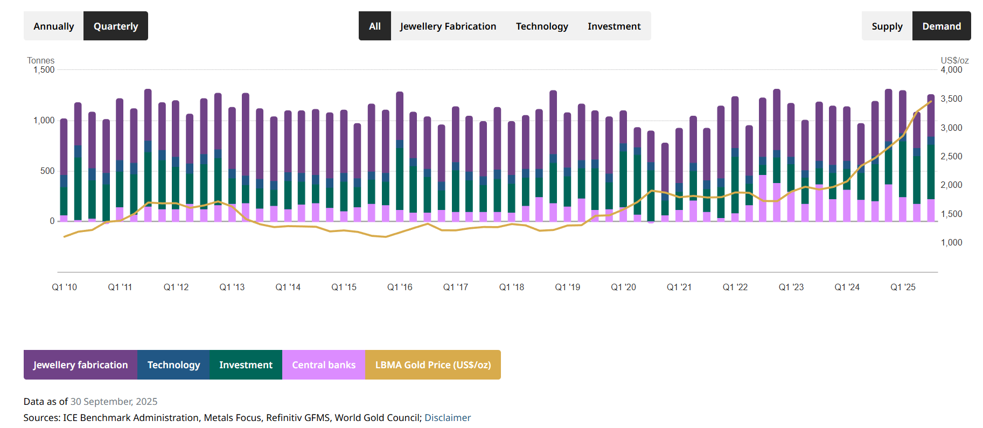The height and width of the screenshot is (428, 983).
Task: Filter chart by Jewellery Fabrication
Action: [x=448, y=26]
